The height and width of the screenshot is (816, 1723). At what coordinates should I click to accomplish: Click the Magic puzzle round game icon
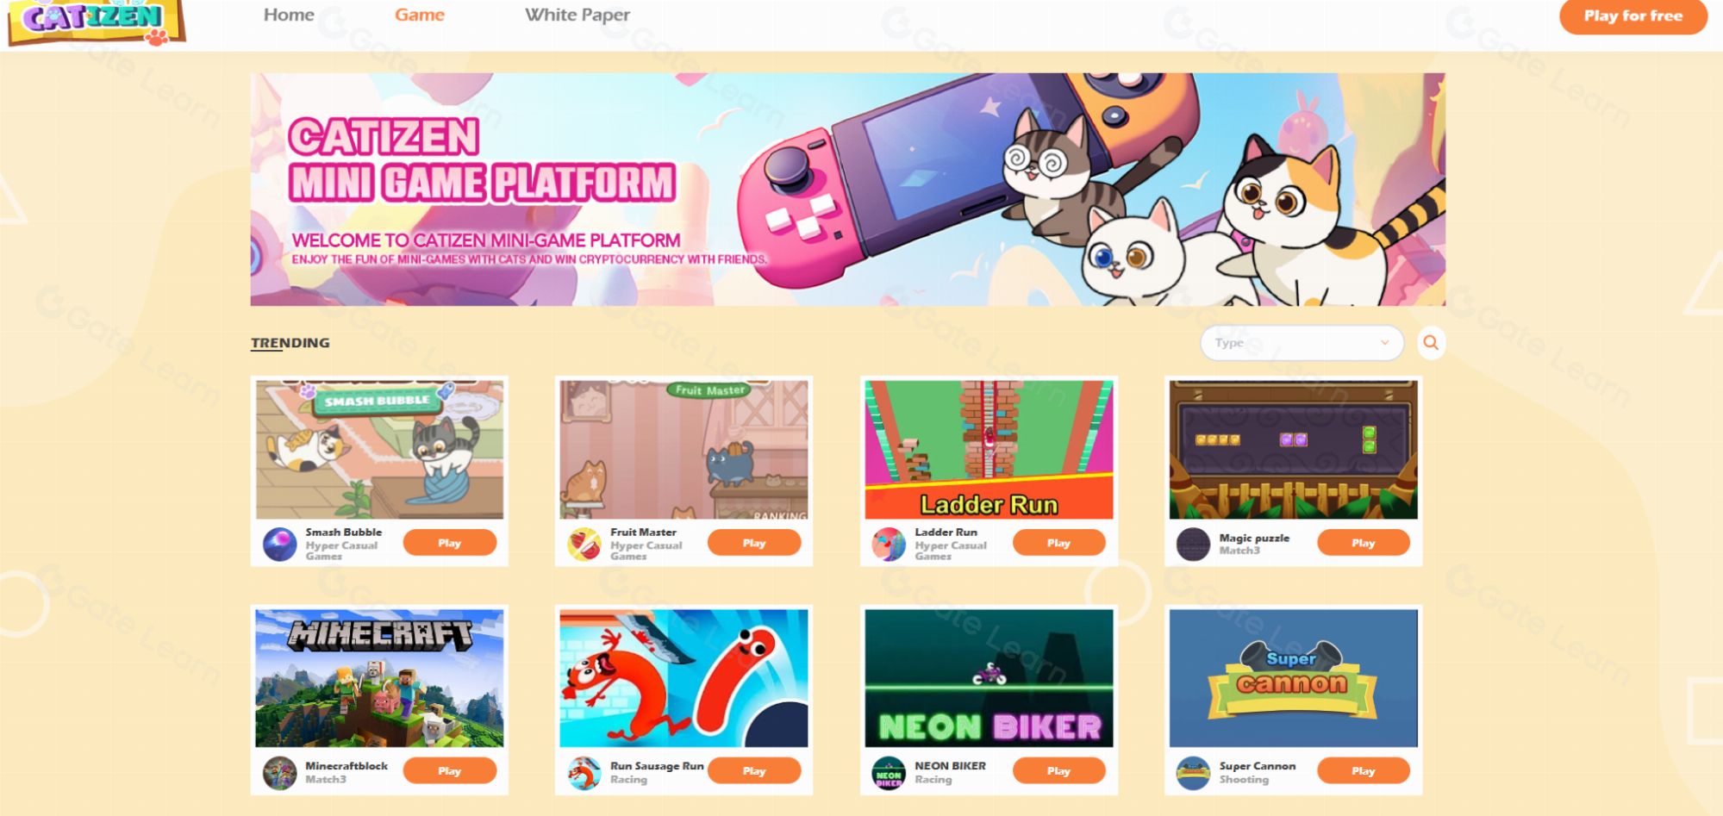1194,545
